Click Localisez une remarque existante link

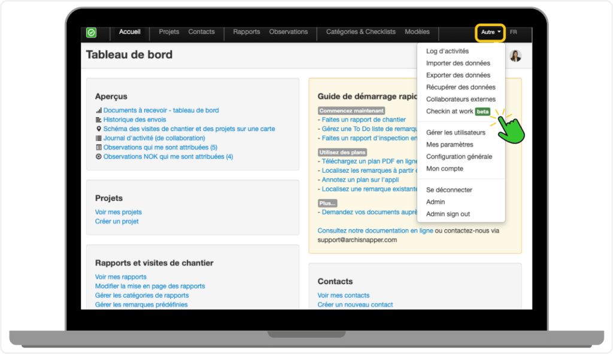[369, 189]
